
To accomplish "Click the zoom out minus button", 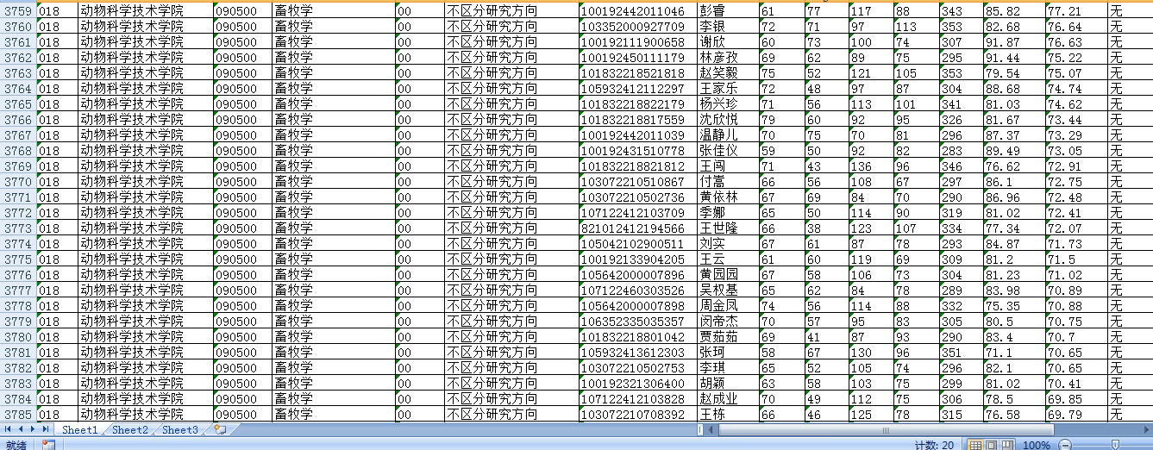I will pyautogui.click(x=1065, y=445).
